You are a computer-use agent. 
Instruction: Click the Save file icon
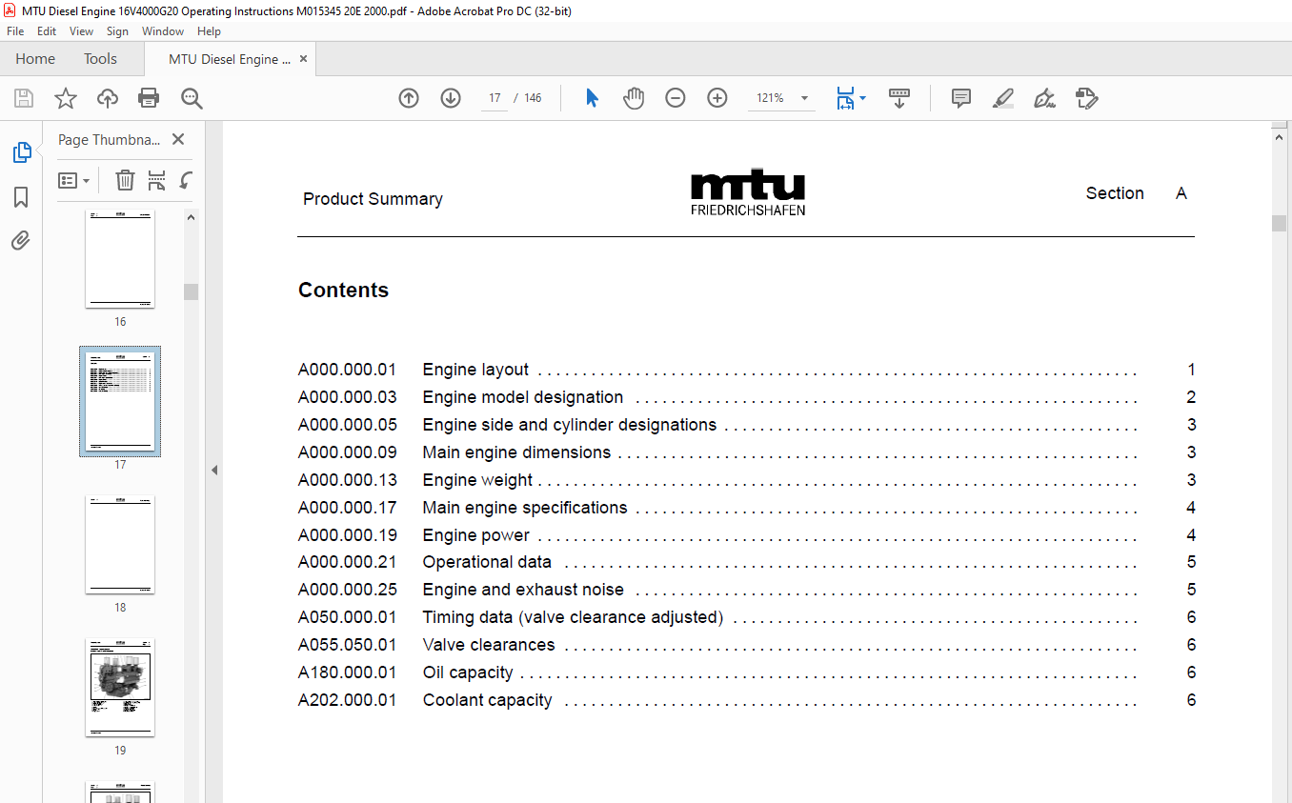click(24, 98)
